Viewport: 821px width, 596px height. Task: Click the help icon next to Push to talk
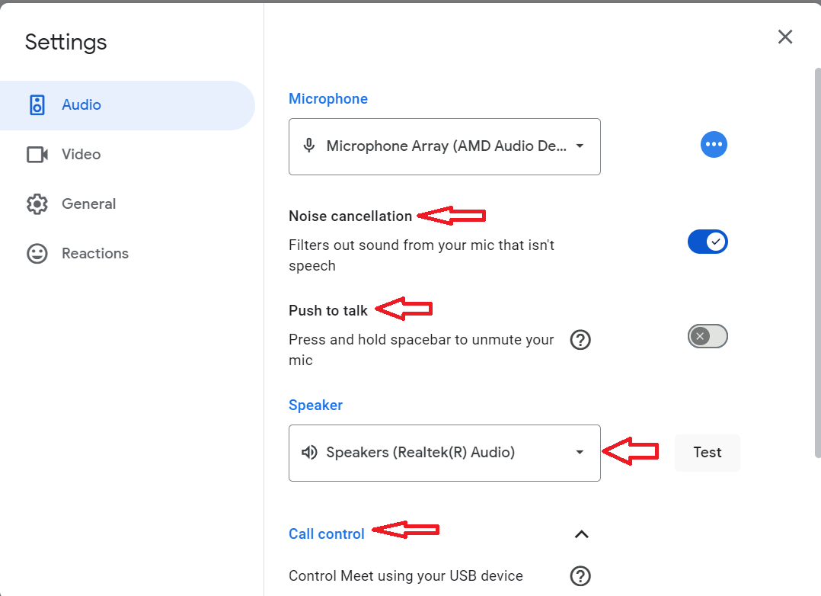point(580,340)
